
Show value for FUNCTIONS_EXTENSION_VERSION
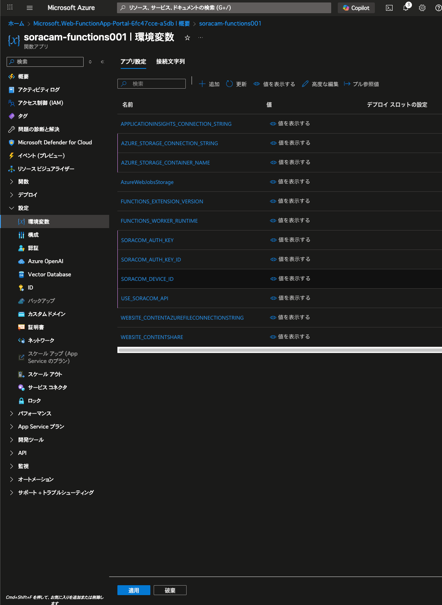(290, 201)
